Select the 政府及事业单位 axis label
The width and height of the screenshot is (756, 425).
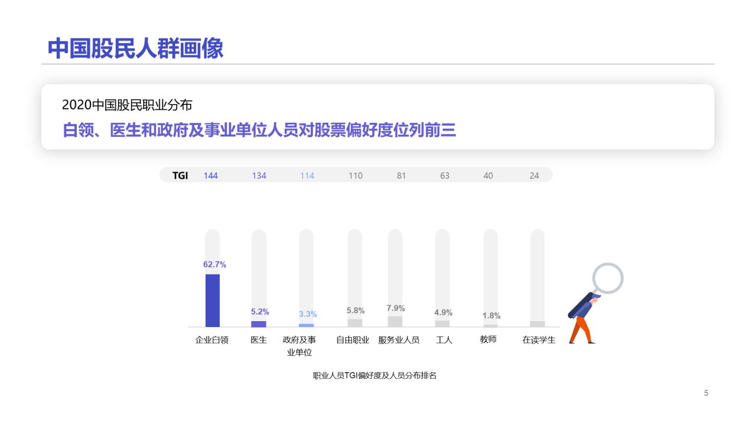299,346
